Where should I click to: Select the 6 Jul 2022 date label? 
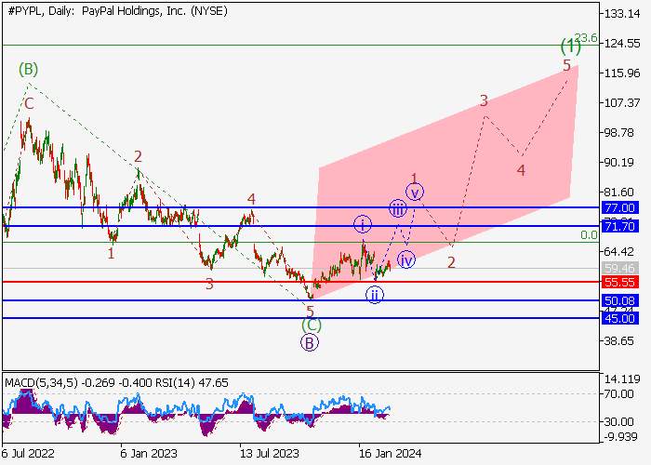(28, 453)
